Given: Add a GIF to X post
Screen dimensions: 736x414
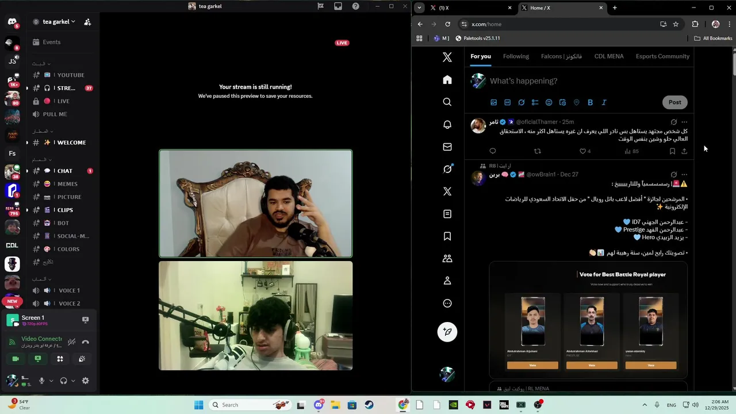Looking at the screenshot, I should [x=507, y=102].
